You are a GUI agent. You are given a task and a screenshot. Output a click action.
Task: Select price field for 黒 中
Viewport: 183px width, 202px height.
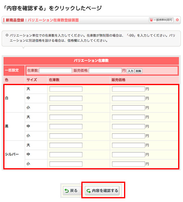click(x=129, y=127)
